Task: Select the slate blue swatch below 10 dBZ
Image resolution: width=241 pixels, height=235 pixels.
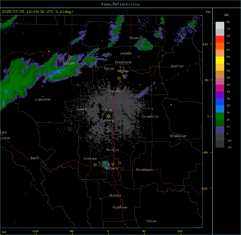Action: 220,130
